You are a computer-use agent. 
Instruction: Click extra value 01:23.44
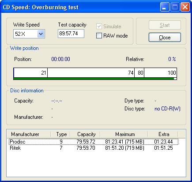click(x=163, y=142)
